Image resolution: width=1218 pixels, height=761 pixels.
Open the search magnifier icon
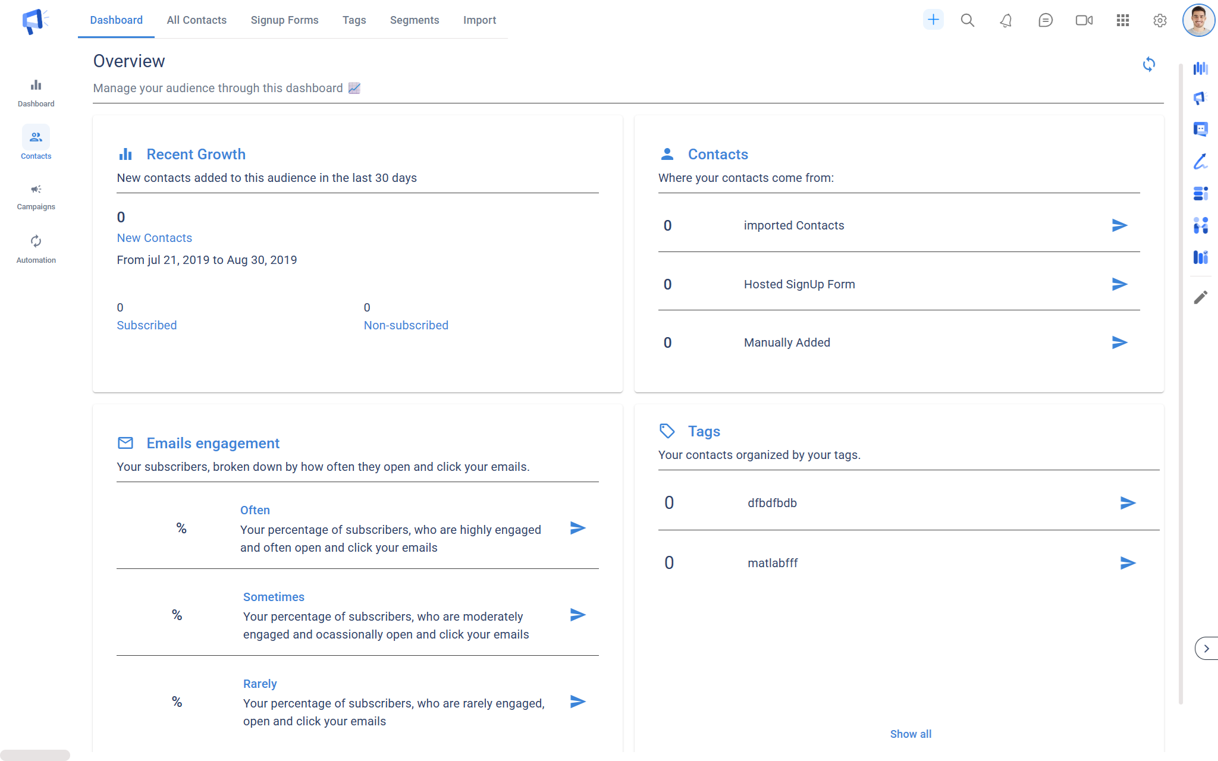pyautogui.click(x=968, y=20)
